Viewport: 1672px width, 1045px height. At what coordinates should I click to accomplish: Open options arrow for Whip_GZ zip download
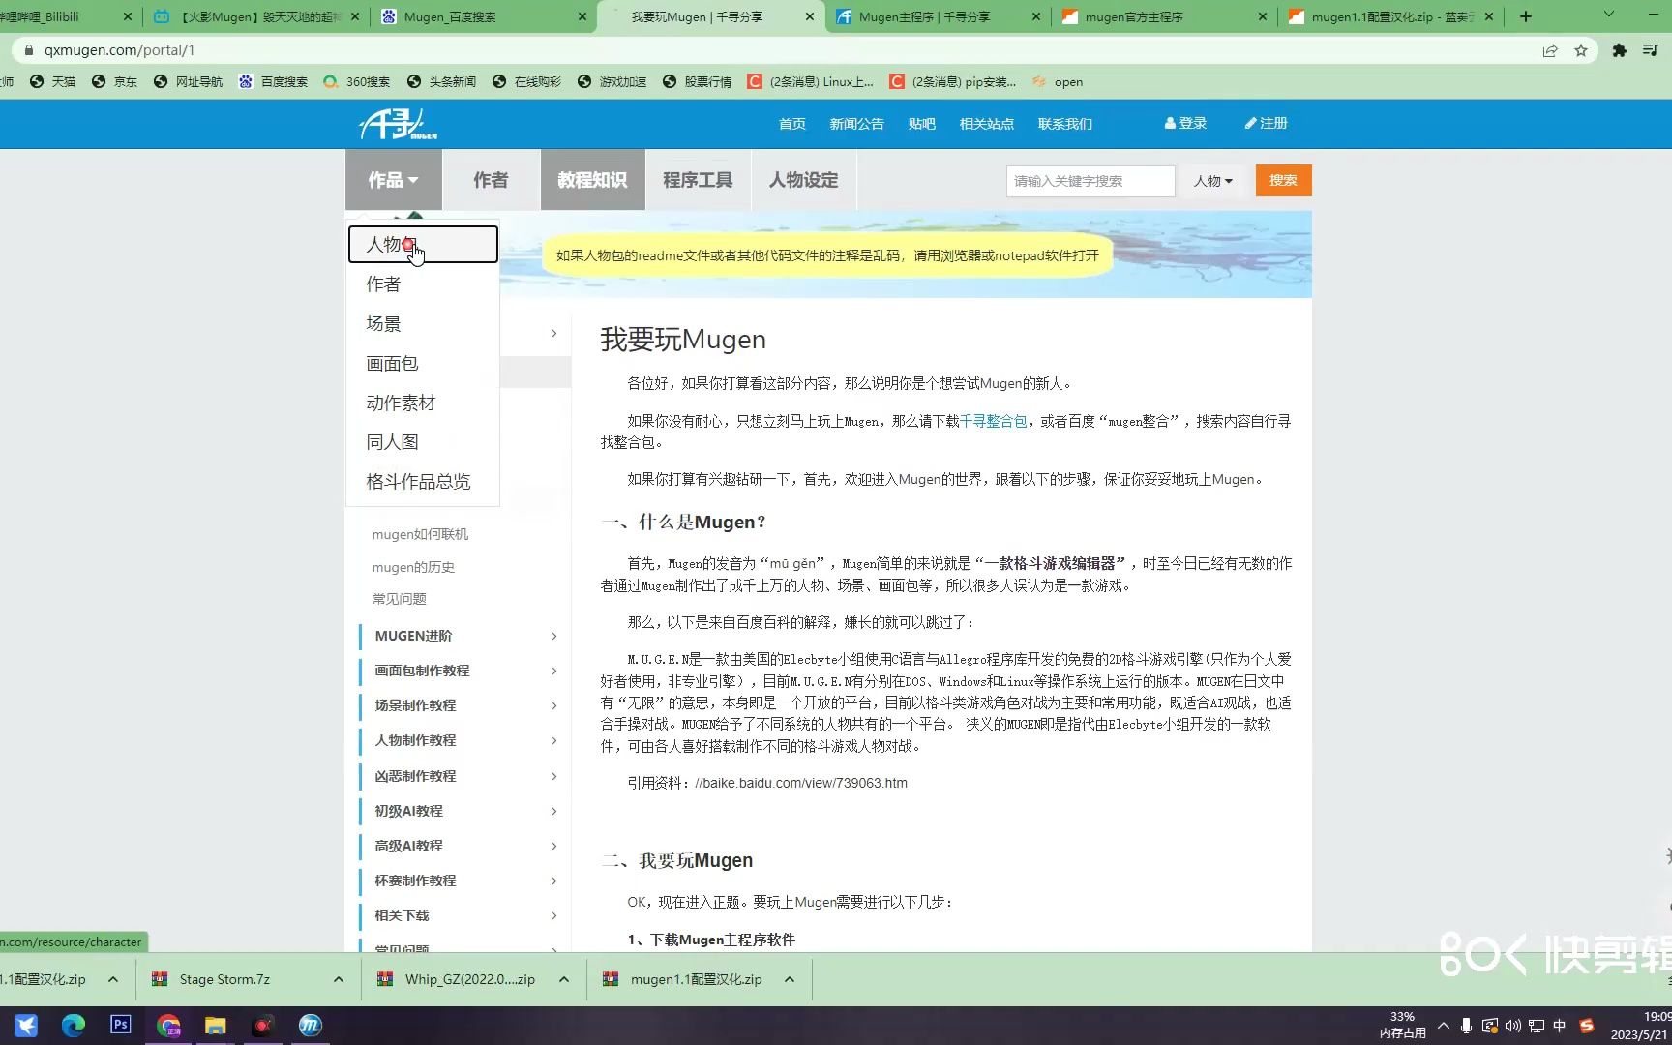coord(564,979)
